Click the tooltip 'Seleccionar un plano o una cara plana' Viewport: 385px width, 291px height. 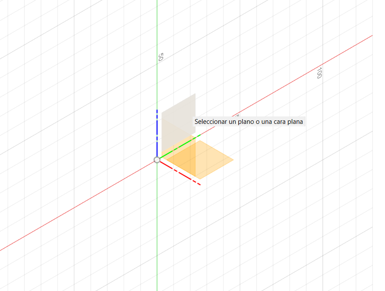(x=249, y=122)
